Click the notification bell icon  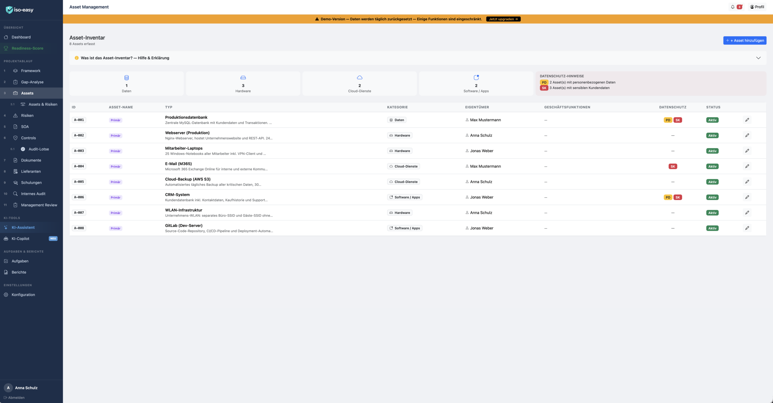point(733,7)
